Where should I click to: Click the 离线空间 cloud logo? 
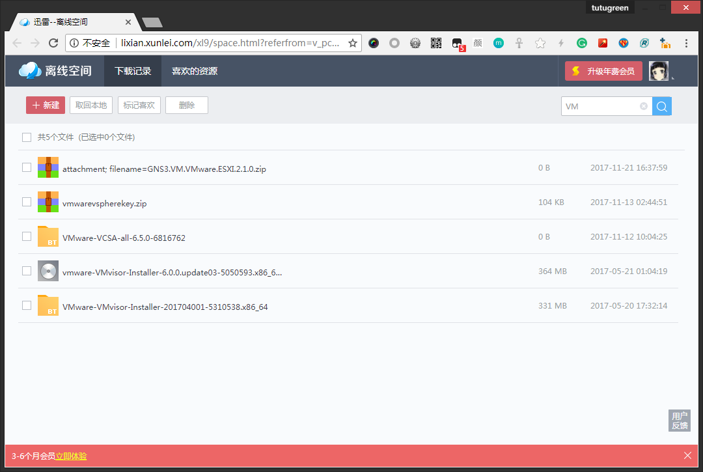pyautogui.click(x=55, y=71)
